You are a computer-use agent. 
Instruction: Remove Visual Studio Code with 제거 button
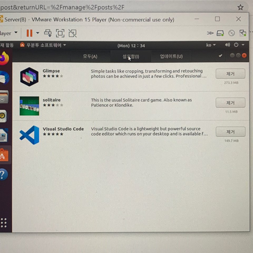[230, 132]
